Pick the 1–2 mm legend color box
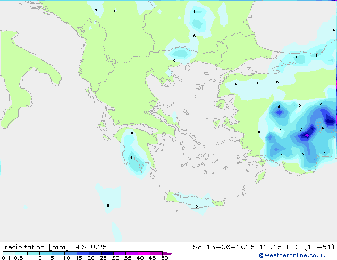 [33, 253]
